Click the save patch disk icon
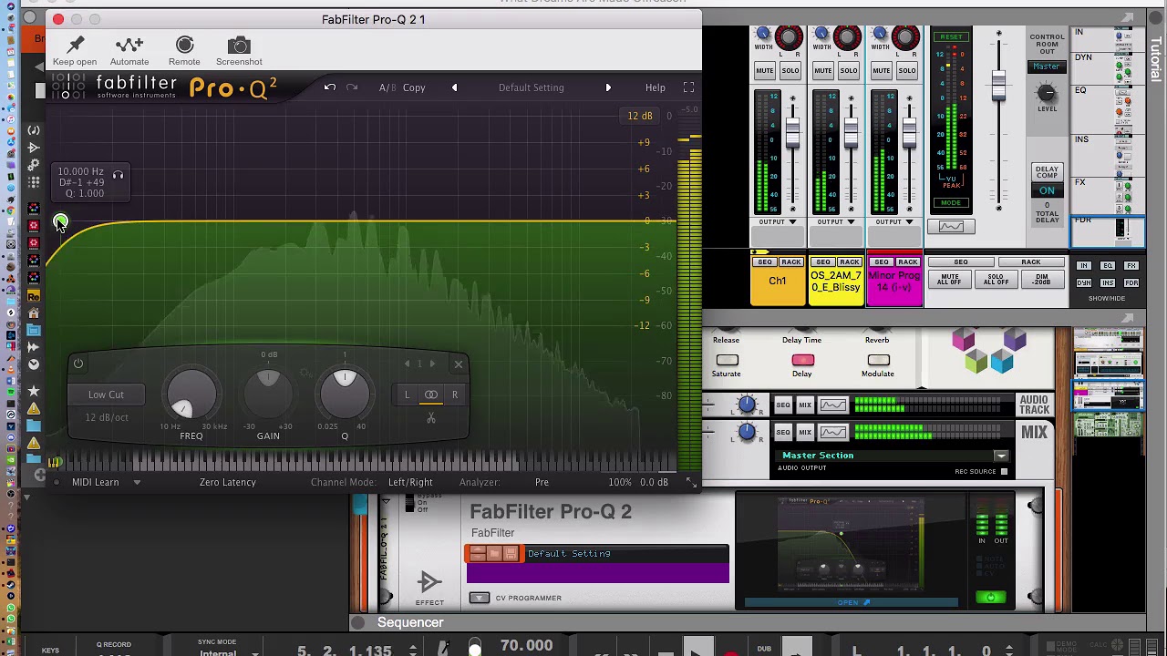Screen dimensions: 1167x656 [x=511, y=553]
